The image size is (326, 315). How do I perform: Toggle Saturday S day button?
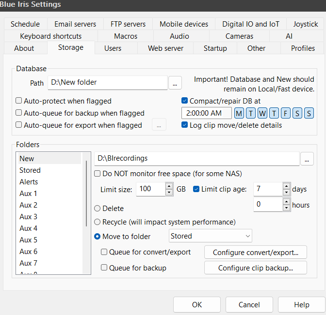pyautogui.click(x=297, y=113)
